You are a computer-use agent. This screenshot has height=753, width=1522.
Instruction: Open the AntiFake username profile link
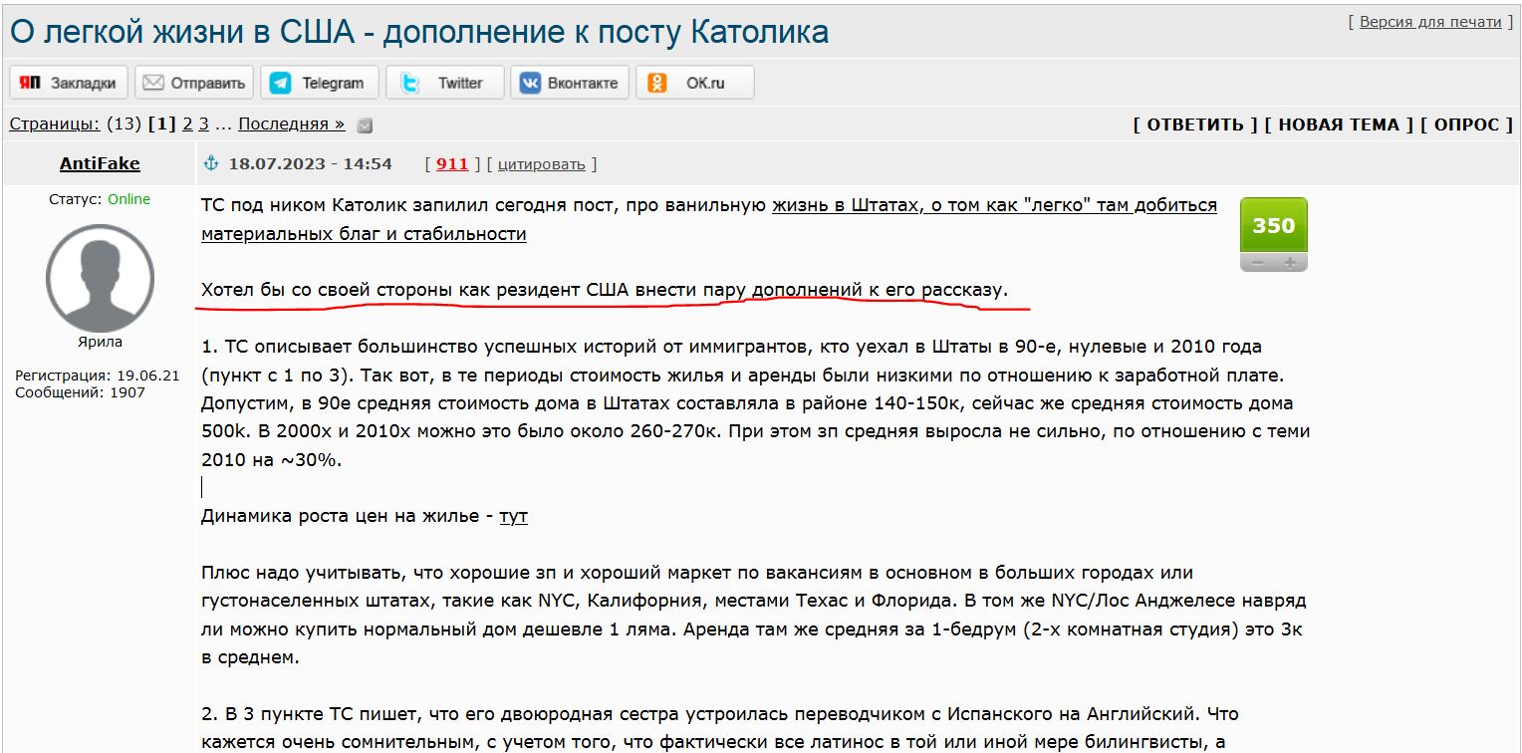click(100, 163)
